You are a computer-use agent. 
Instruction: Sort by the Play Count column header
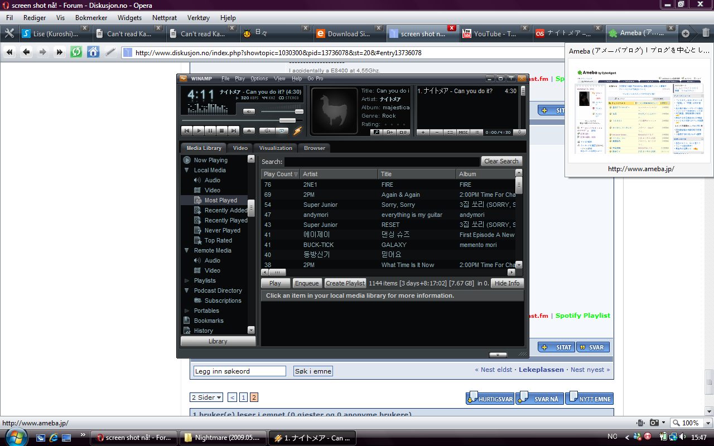(x=281, y=174)
